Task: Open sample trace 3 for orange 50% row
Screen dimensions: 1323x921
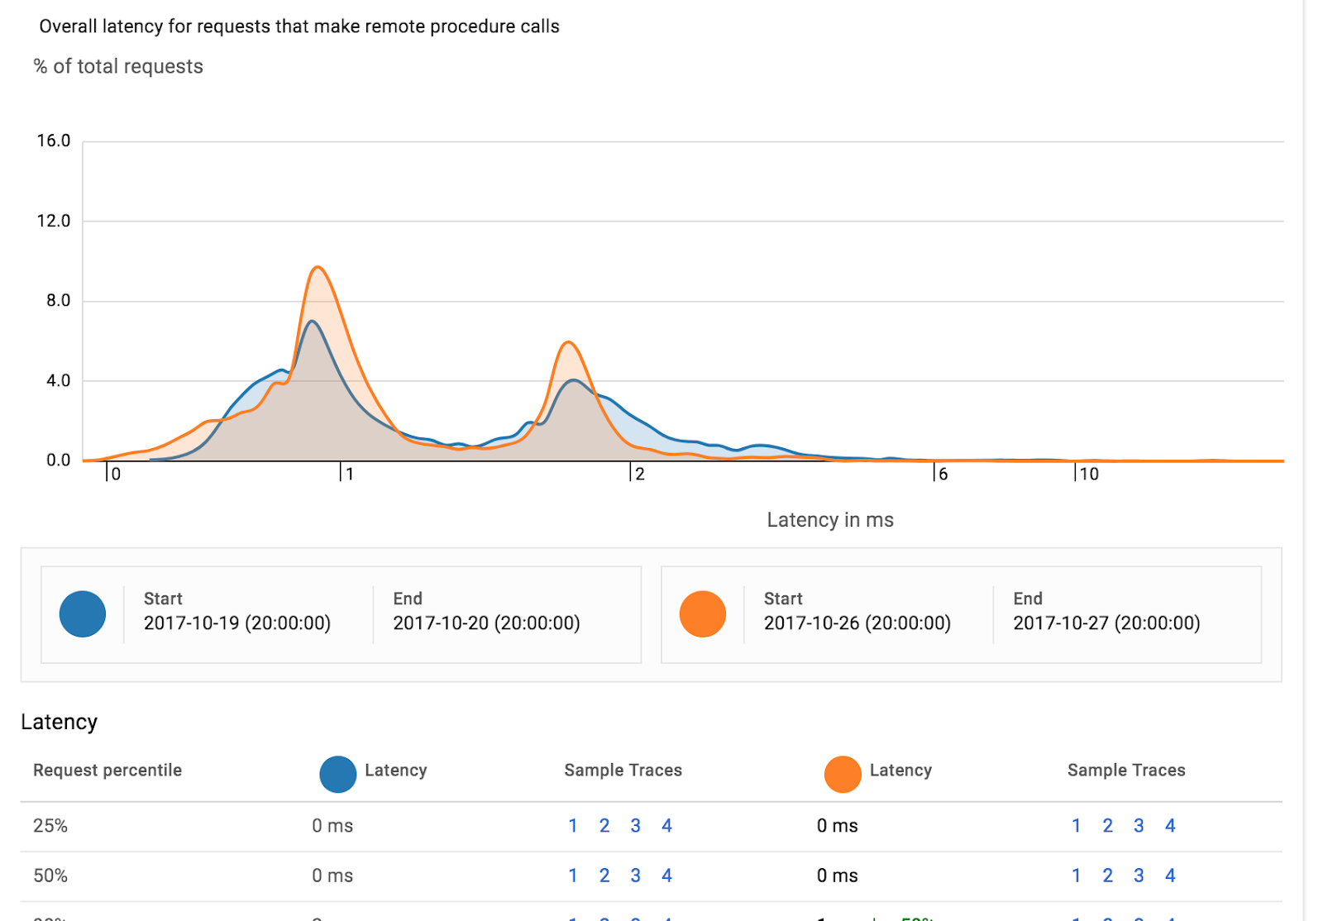Action: click(1139, 876)
